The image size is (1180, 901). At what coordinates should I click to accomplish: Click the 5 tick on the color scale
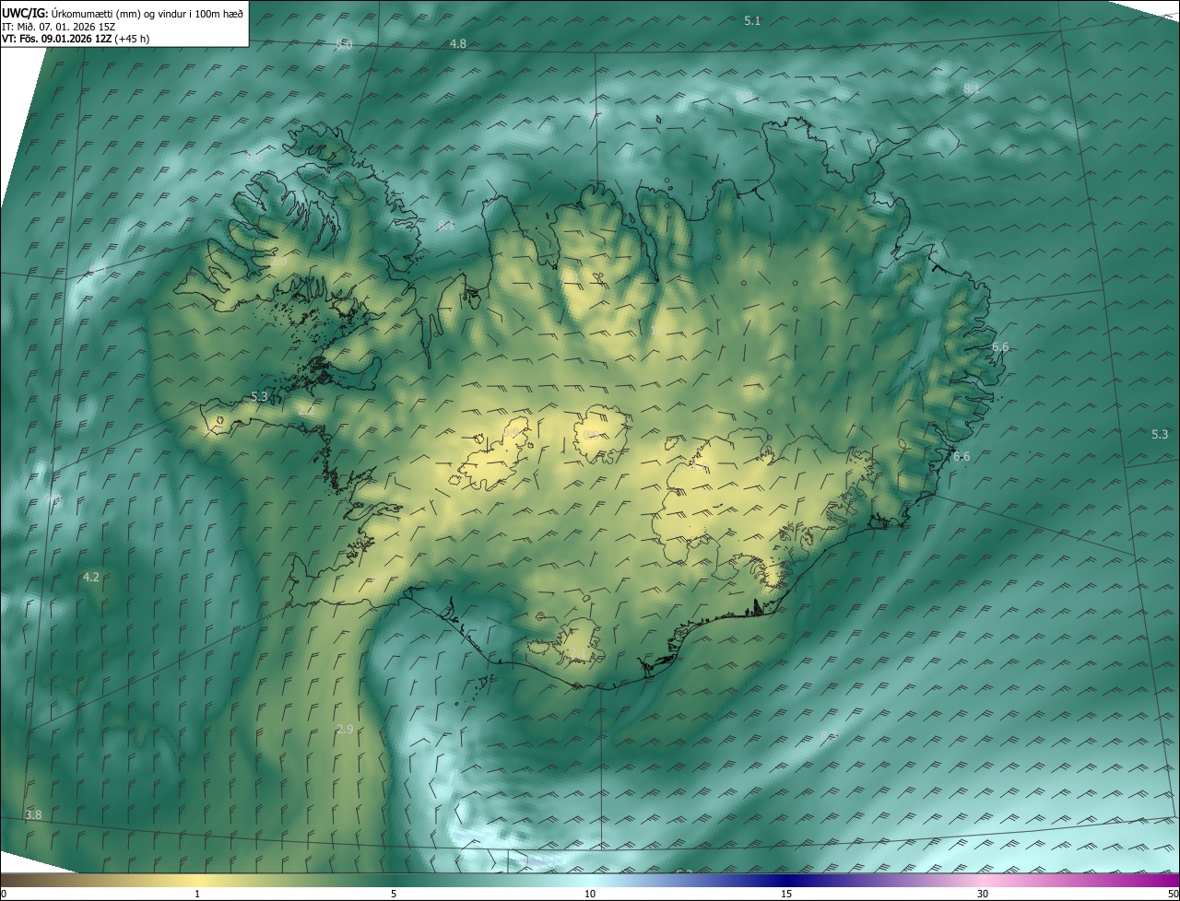point(394,894)
